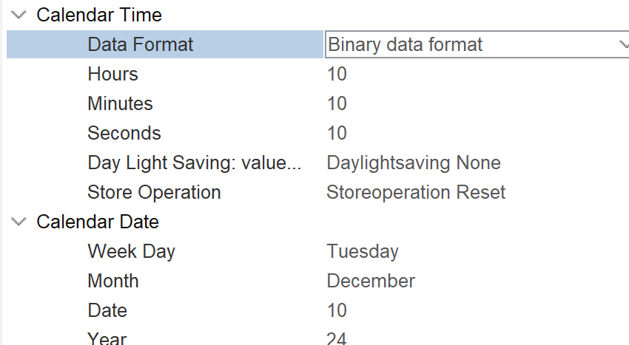Viewport: 629px width, 345px height.
Task: Click the Tuesday Week Day value
Action: click(x=362, y=251)
